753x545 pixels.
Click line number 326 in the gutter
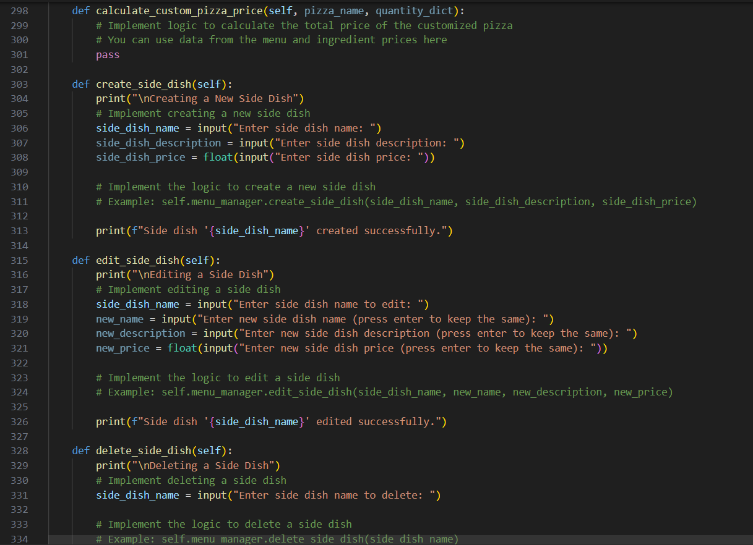pyautogui.click(x=20, y=422)
